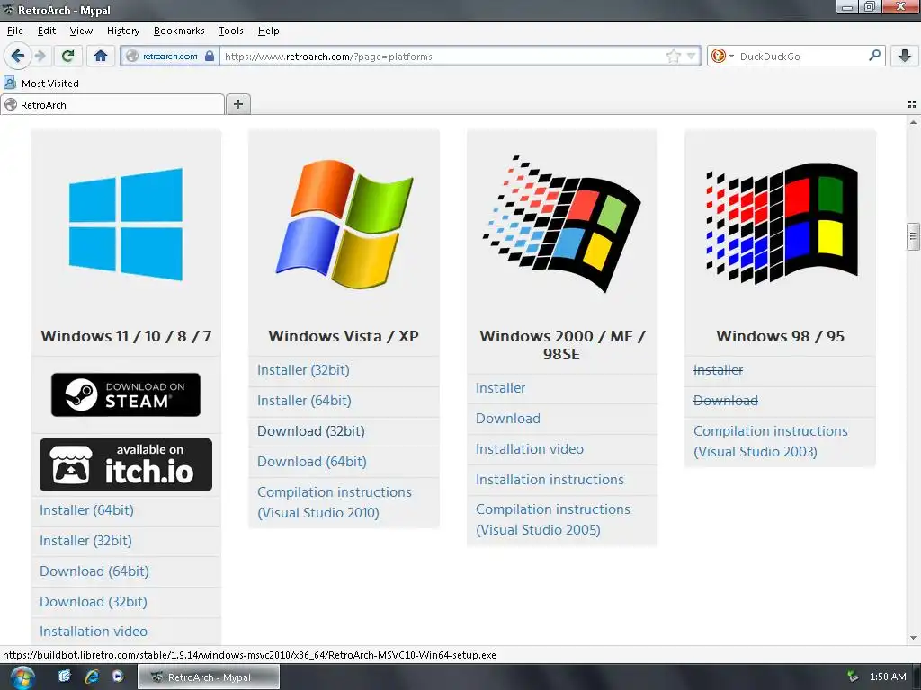Open Windows 11 Installer (32bit) link

tap(85, 541)
